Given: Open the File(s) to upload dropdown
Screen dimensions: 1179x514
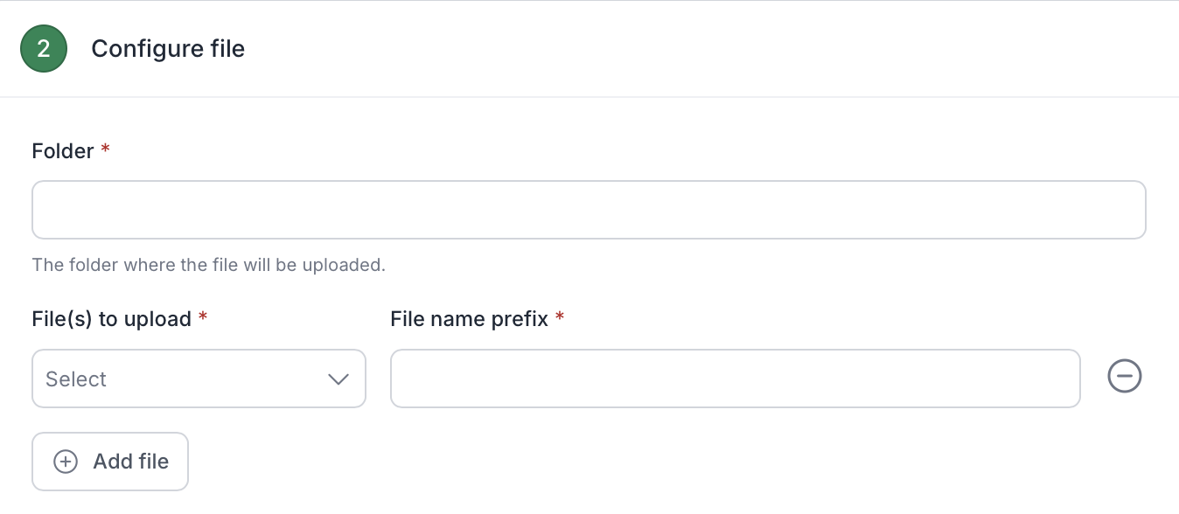Looking at the screenshot, I should (199, 379).
